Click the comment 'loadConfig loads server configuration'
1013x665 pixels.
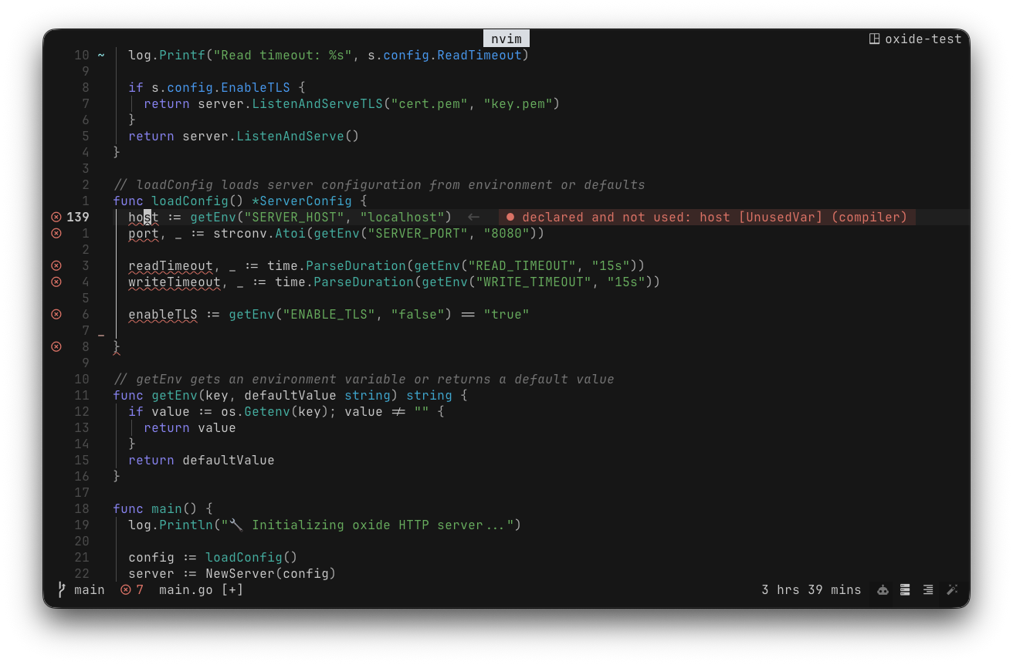point(379,185)
